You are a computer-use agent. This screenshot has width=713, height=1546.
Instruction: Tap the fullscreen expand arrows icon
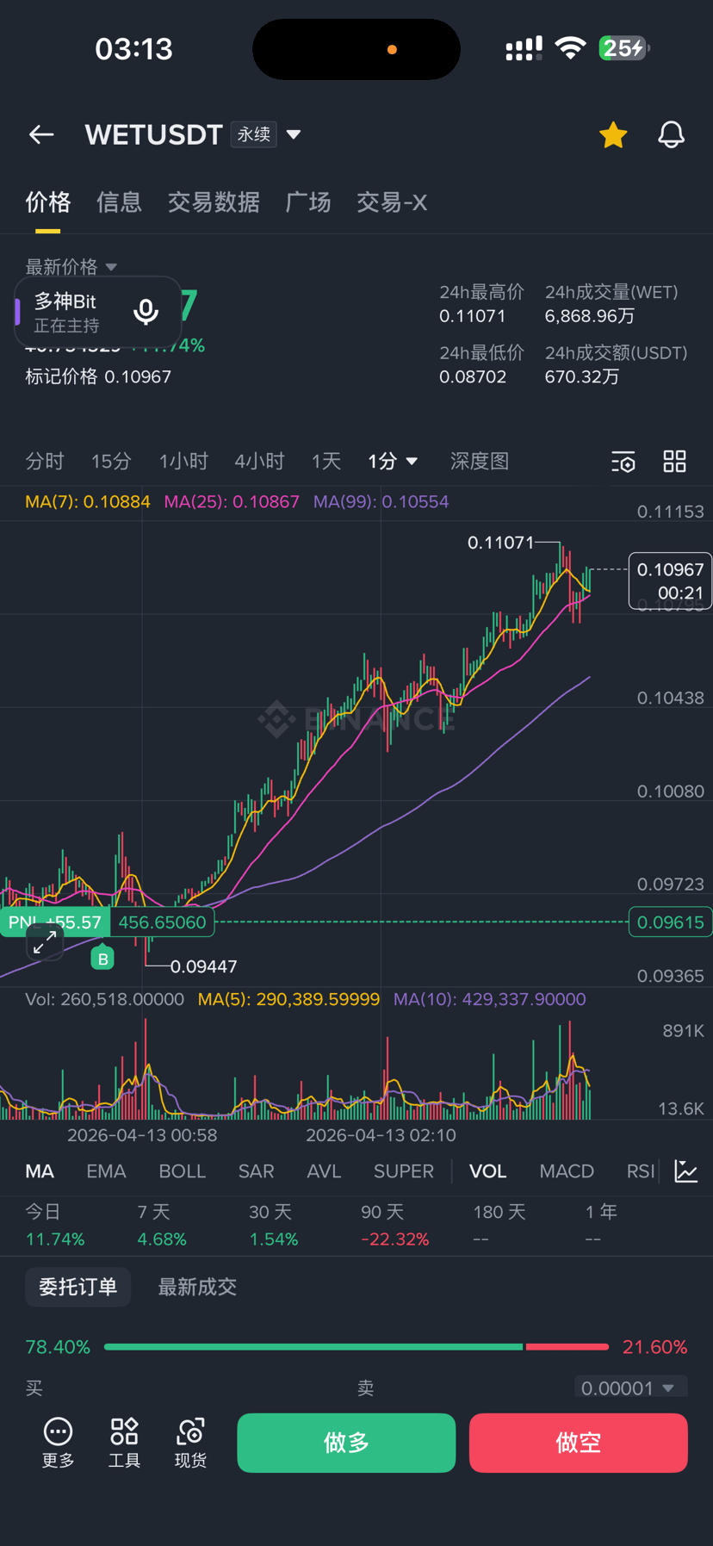point(45,943)
